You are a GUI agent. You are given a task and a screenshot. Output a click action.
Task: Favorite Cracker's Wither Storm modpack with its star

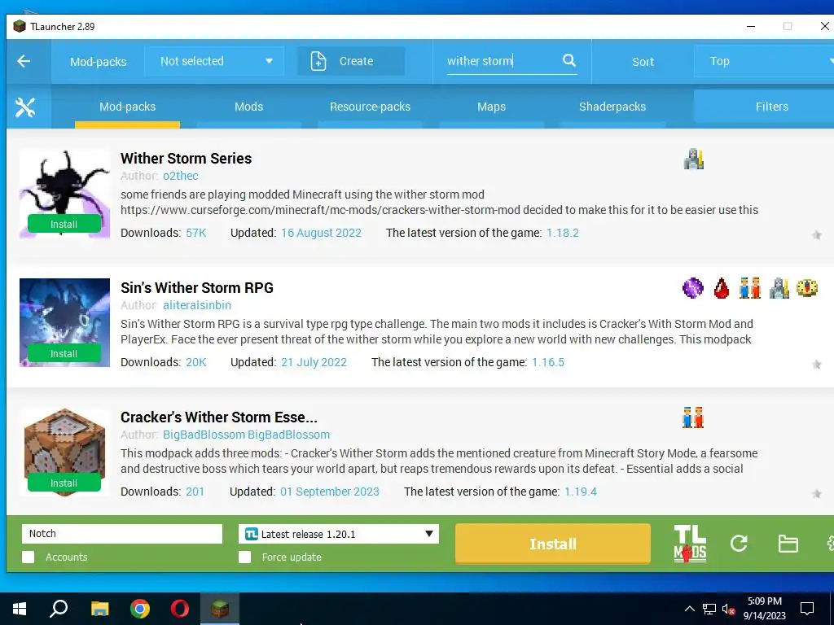(x=816, y=494)
